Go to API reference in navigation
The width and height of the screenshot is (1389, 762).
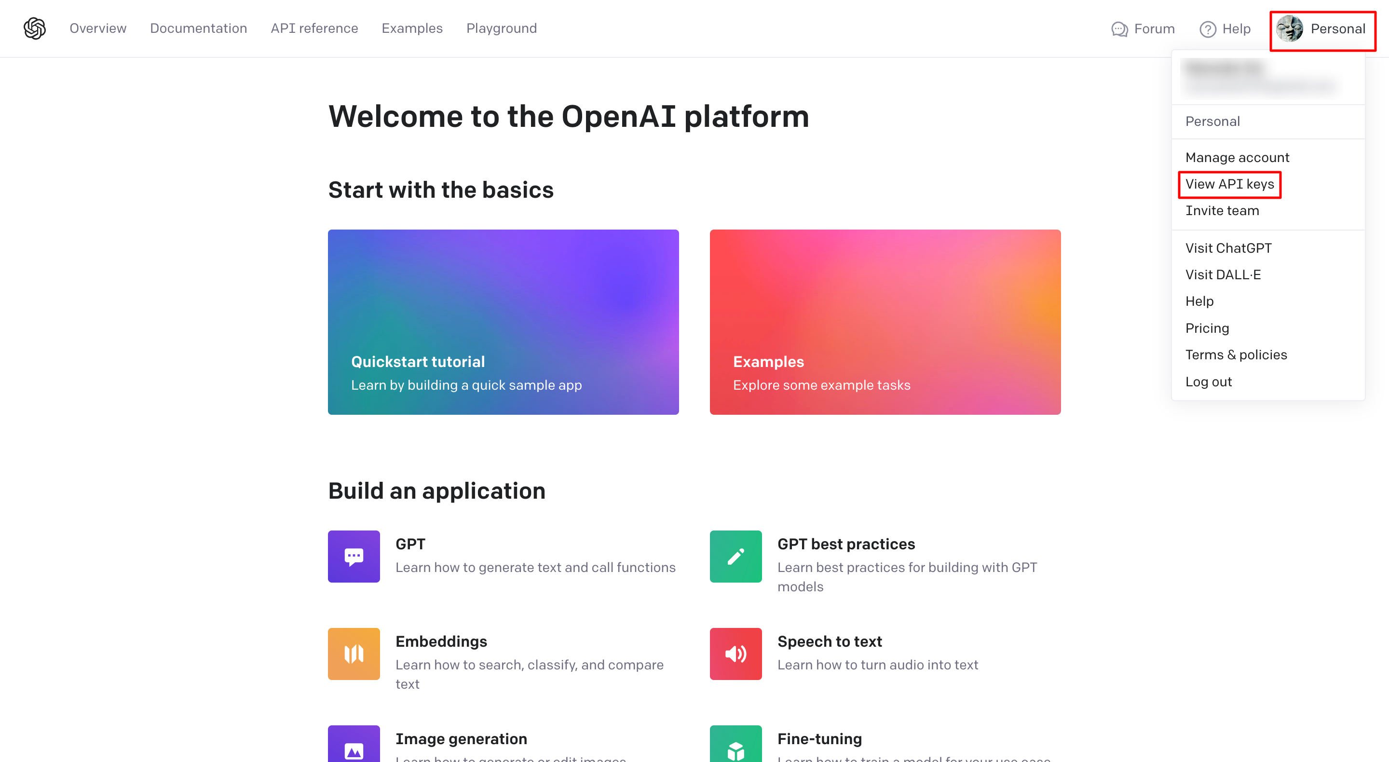[x=314, y=28]
